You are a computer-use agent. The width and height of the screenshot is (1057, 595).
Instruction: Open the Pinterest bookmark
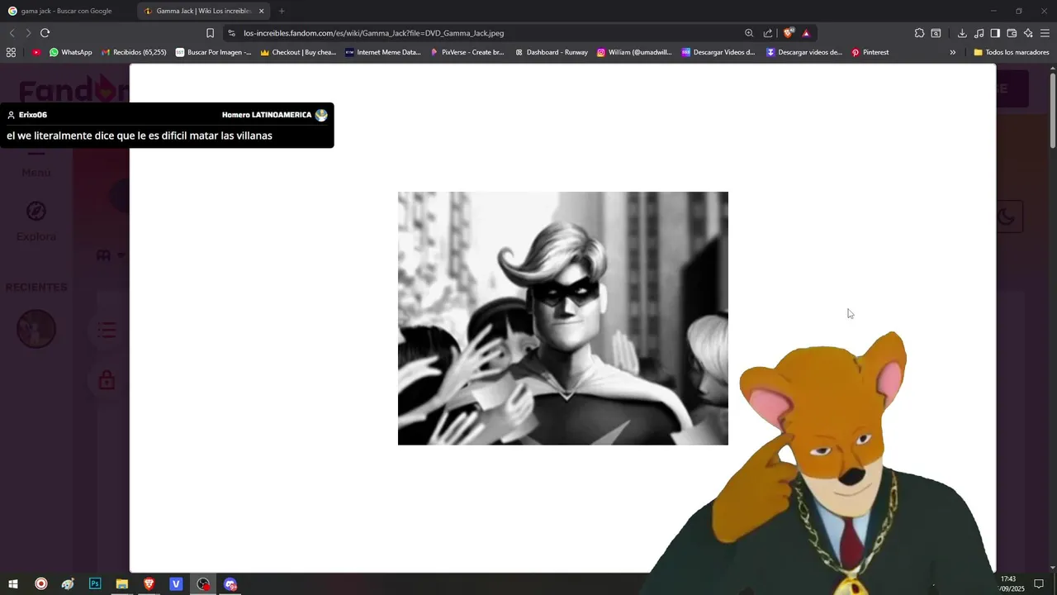pos(870,52)
